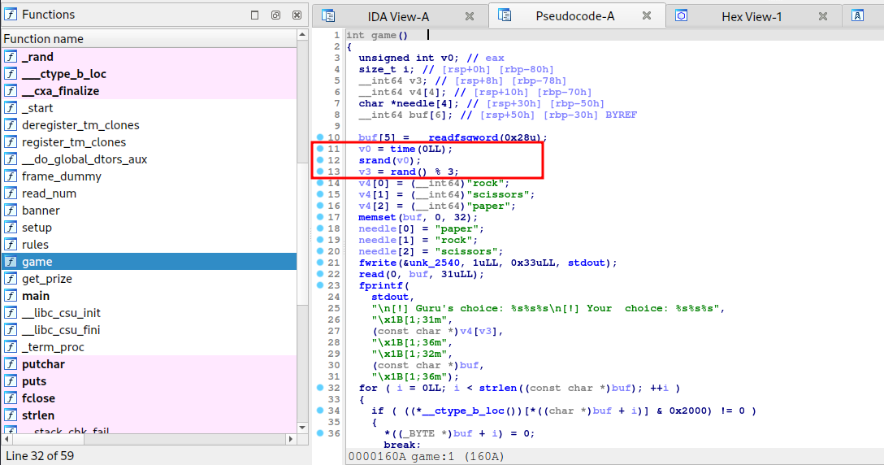The height and width of the screenshot is (465, 884).
Task: Maximize the Functions panel
Action: click(255, 15)
